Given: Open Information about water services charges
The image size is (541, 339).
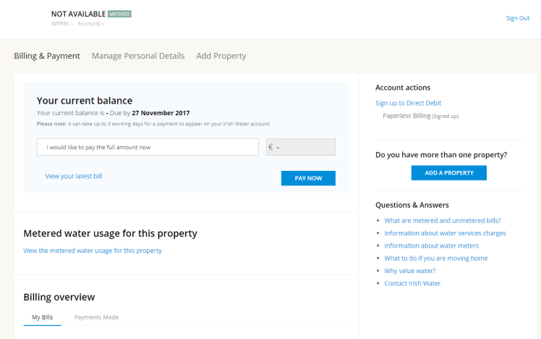Looking at the screenshot, I should [x=445, y=233].
